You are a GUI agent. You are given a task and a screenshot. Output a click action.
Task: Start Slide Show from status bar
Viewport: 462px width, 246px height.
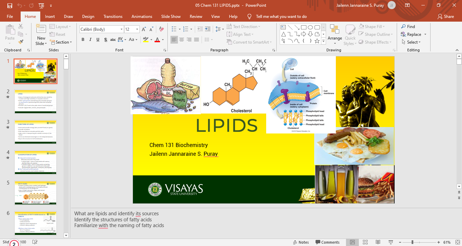(x=391, y=242)
